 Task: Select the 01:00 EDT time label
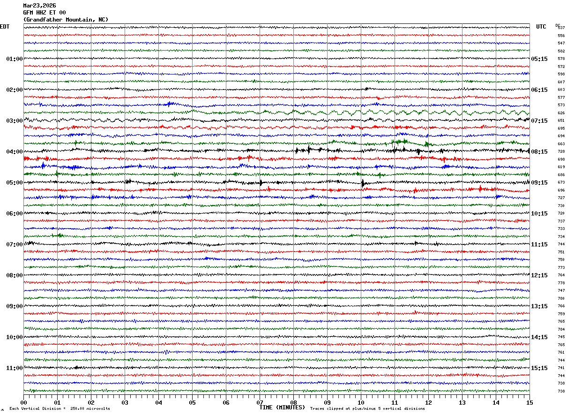point(15,59)
